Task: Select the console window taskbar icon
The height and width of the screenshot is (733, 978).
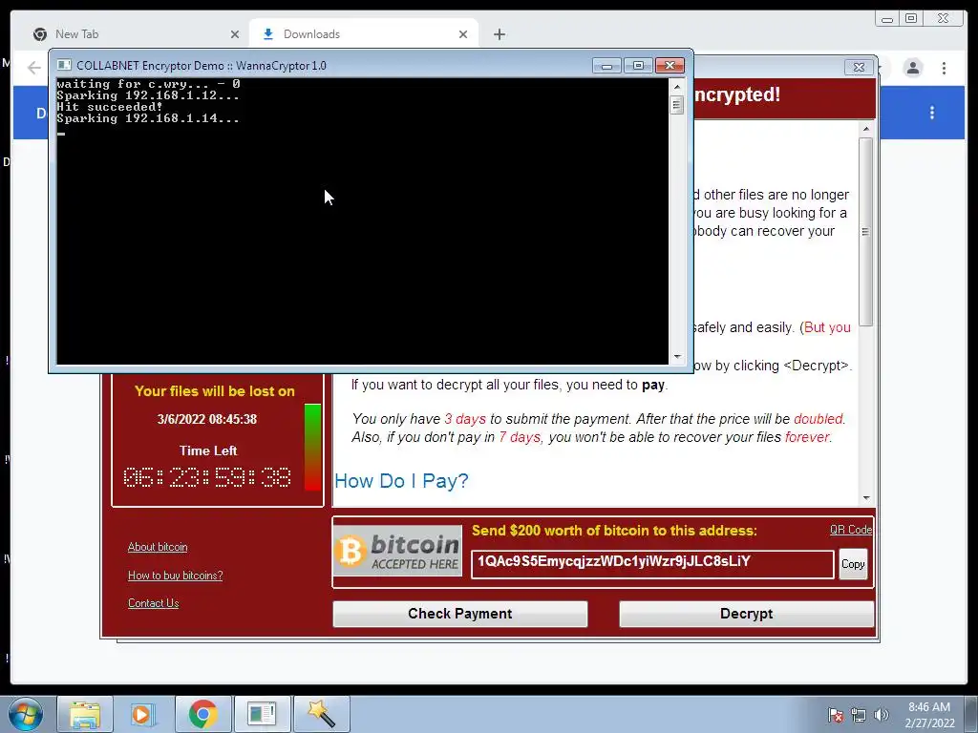Action: point(262,714)
